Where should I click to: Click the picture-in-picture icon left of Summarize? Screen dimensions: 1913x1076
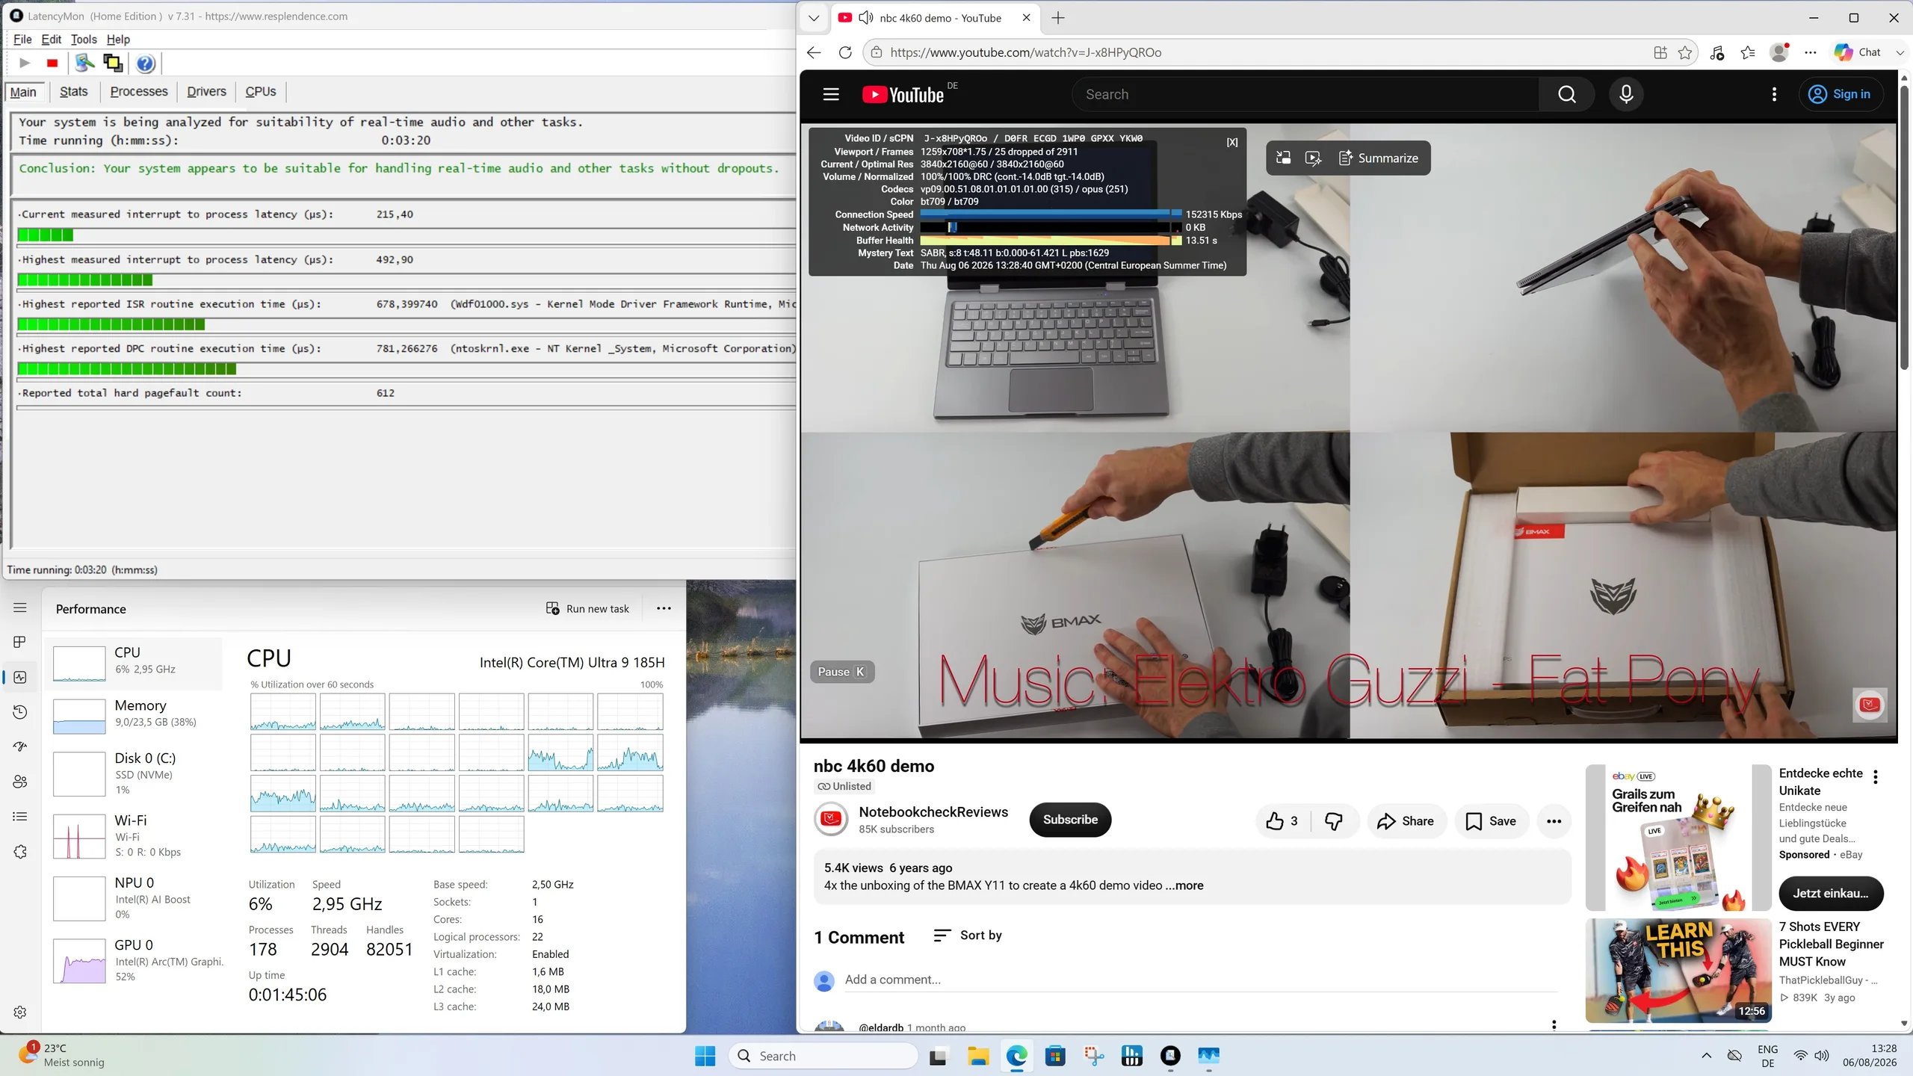pyautogui.click(x=1283, y=158)
